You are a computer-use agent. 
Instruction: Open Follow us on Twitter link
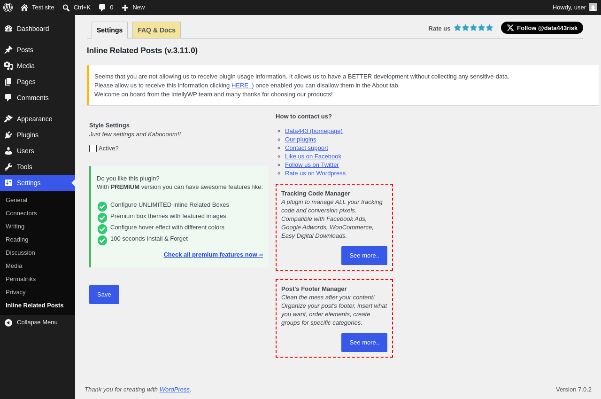(312, 165)
